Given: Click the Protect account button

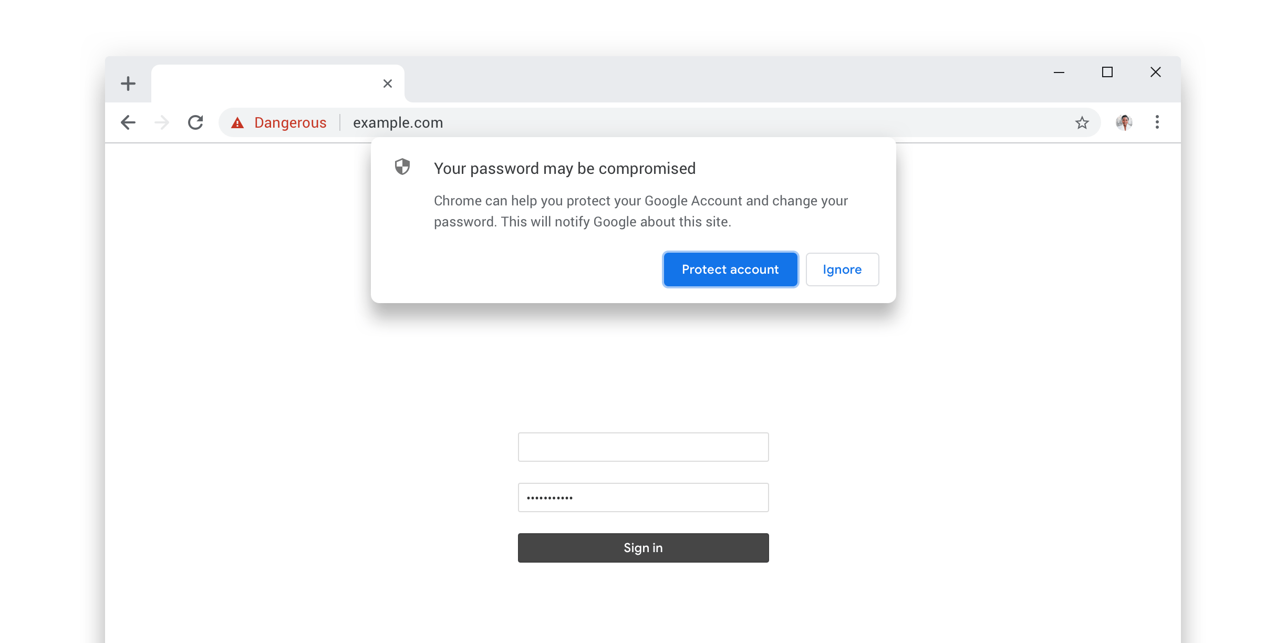Looking at the screenshot, I should click(730, 269).
